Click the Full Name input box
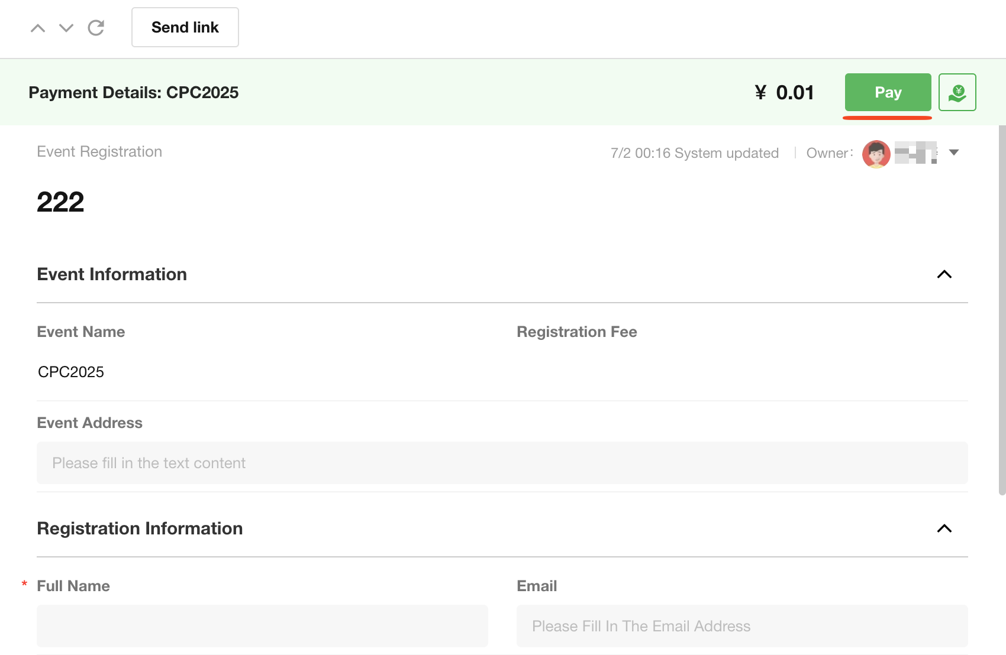 (x=262, y=625)
